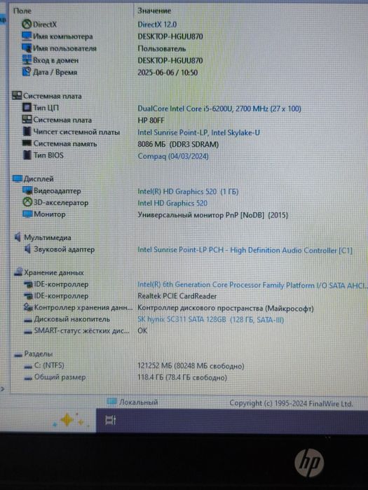Viewport: 368px width, 490px height.
Task: Open the High Definition Audio Controller link
Action: pos(245,251)
